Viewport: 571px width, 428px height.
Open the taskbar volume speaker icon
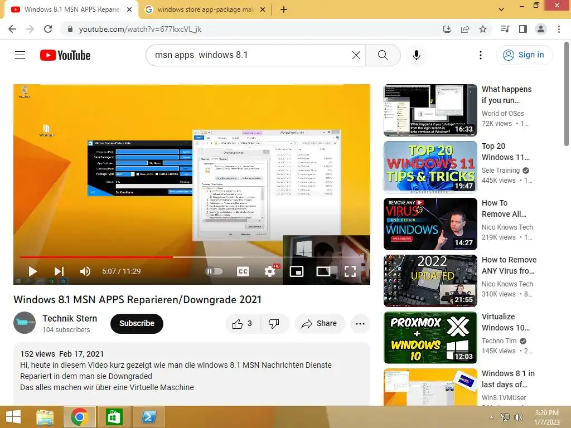coord(518,417)
